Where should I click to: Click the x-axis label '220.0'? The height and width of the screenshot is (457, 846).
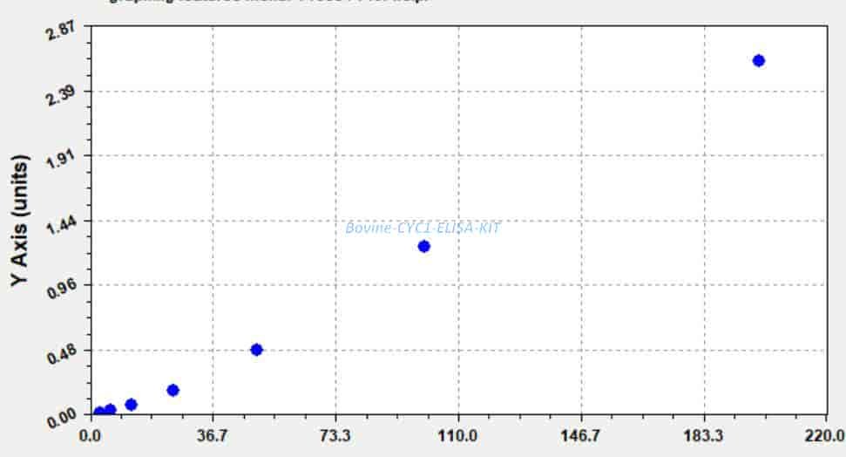point(825,435)
